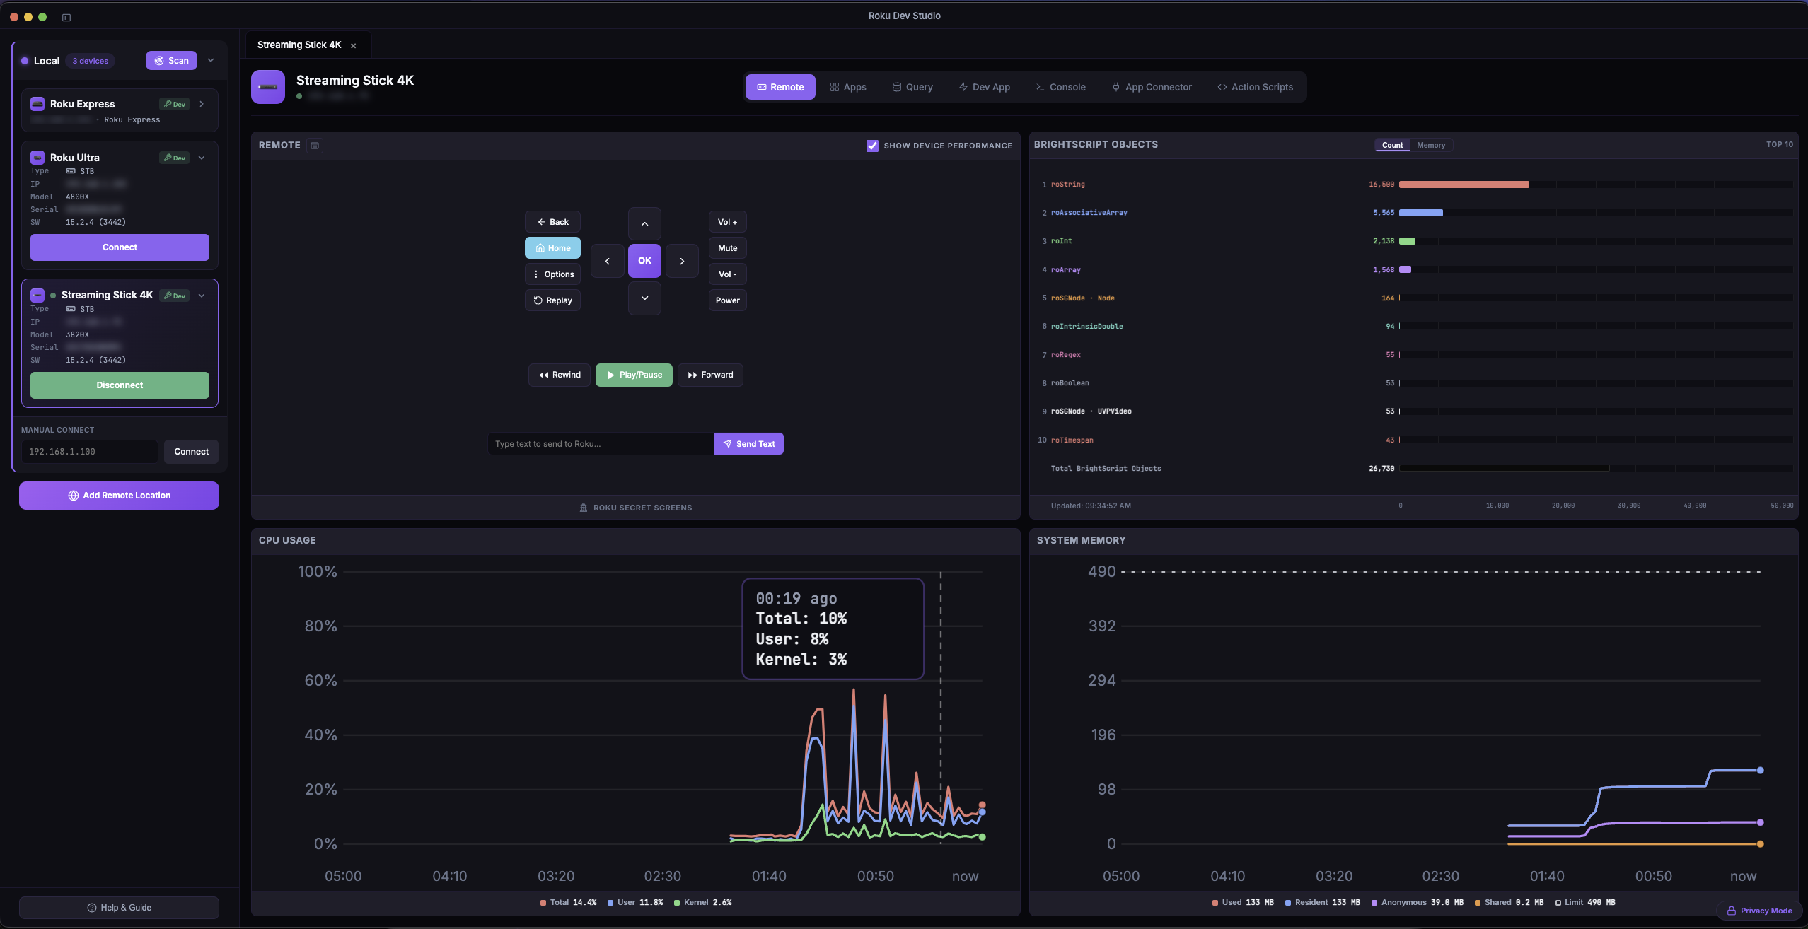Collapse the Roku Ultra card chevron
The width and height of the screenshot is (1808, 929).
202,158
